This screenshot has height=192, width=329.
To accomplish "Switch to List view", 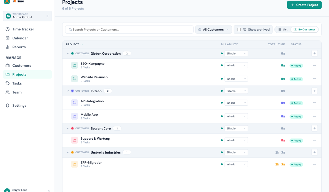I will click(283, 30).
